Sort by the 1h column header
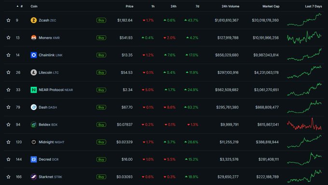 pyautogui.click(x=153, y=6)
